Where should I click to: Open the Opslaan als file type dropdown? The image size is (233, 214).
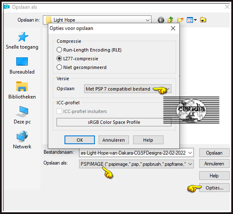coord(136,164)
